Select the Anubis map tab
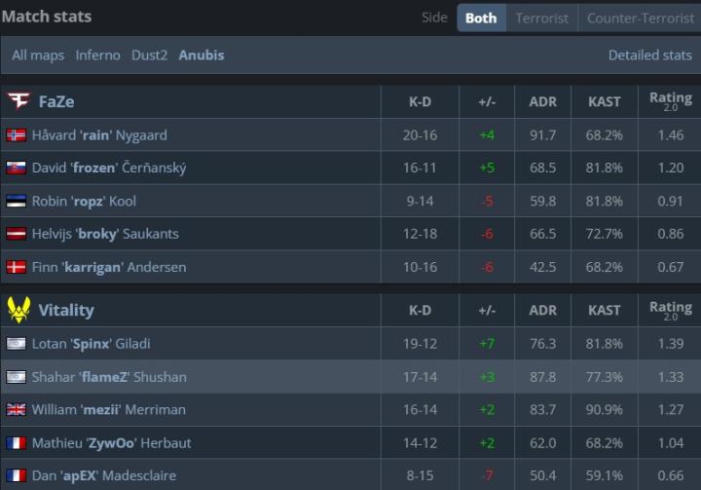701x490 pixels. point(202,55)
